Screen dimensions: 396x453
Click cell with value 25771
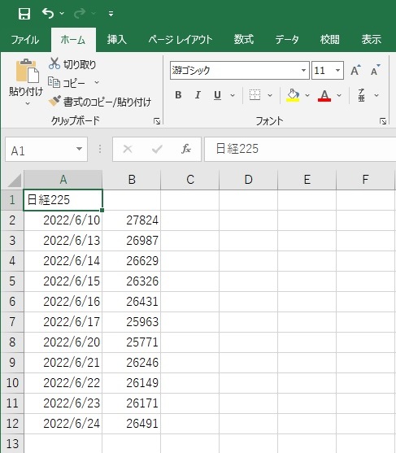tap(132, 342)
